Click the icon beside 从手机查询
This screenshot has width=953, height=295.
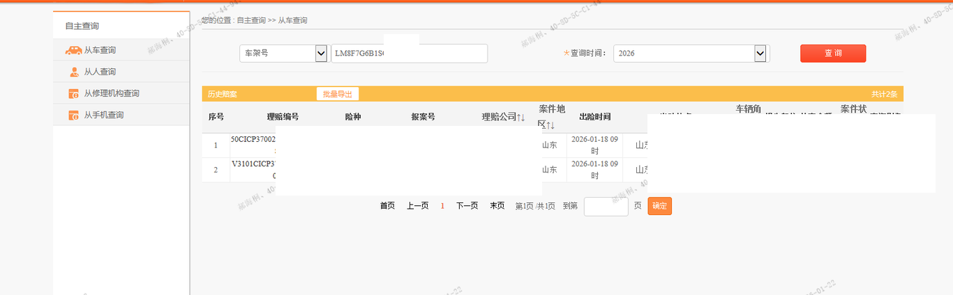tap(73, 115)
